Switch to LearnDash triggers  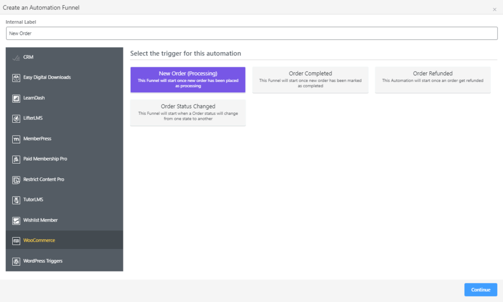pos(34,98)
